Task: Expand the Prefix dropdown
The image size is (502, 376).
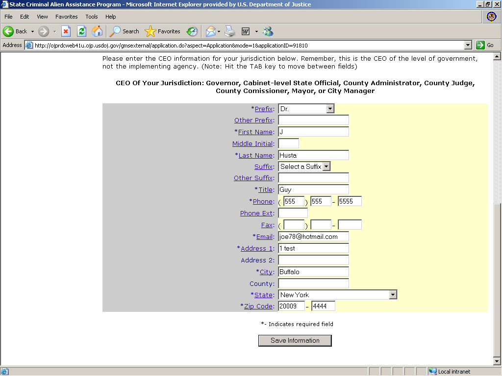Action: (x=330, y=109)
